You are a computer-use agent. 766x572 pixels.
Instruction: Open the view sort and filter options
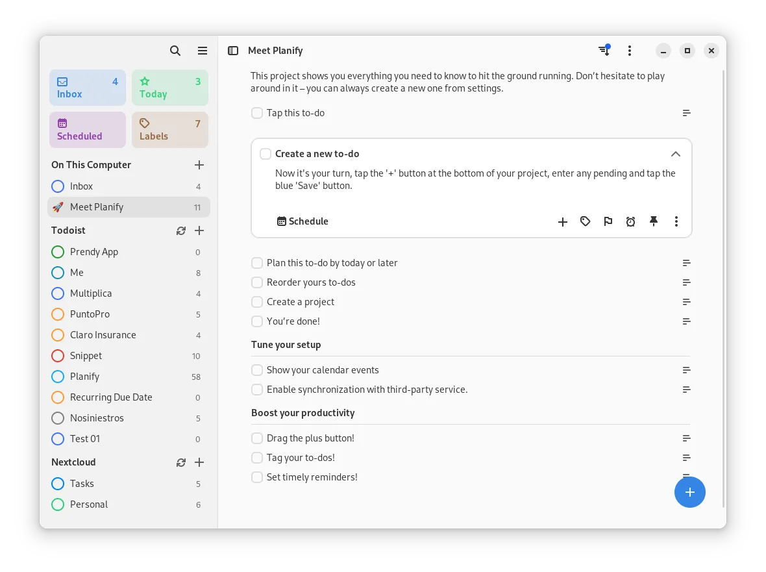coord(604,51)
